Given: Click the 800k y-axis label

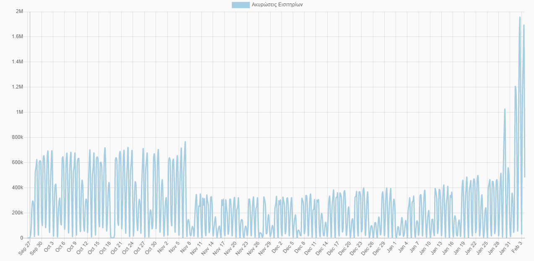Looking at the screenshot, I should coord(17,137).
